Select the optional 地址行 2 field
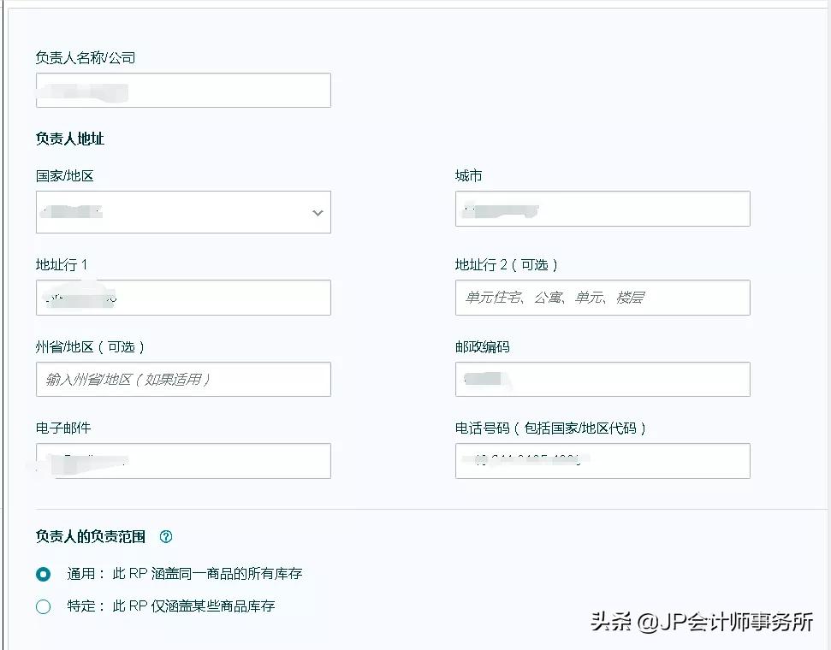Image resolution: width=831 pixels, height=650 pixels. tap(602, 298)
